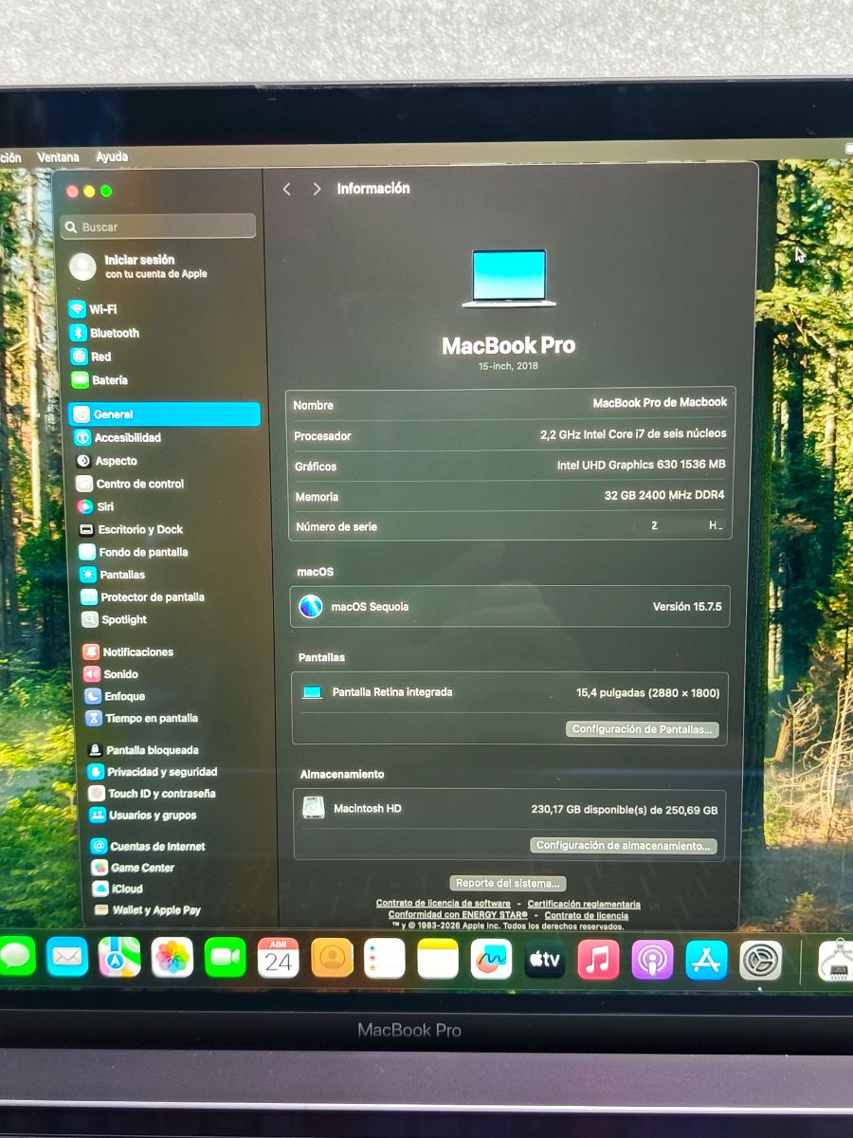
Task: Open Accesibilidad settings
Action: (x=118, y=438)
